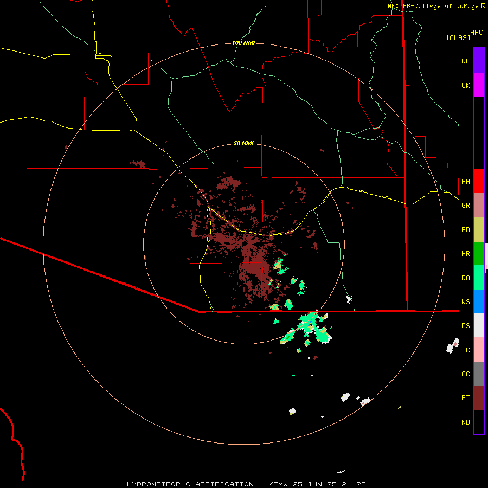Pick the HR dark green legend swatch
This screenshot has width=488, height=488.
[x=479, y=254]
